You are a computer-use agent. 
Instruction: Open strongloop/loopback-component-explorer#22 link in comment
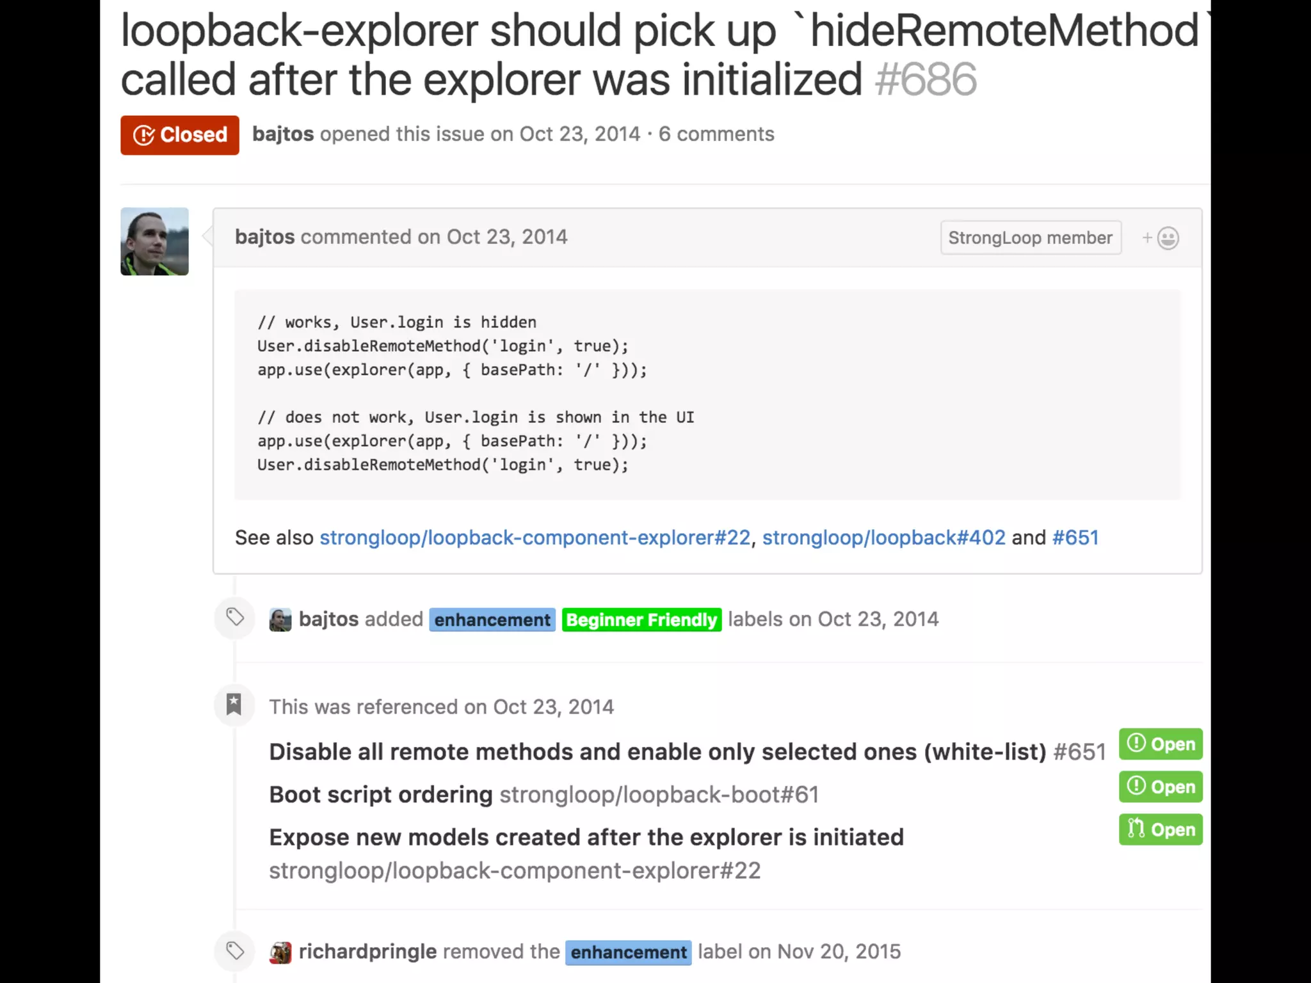535,538
